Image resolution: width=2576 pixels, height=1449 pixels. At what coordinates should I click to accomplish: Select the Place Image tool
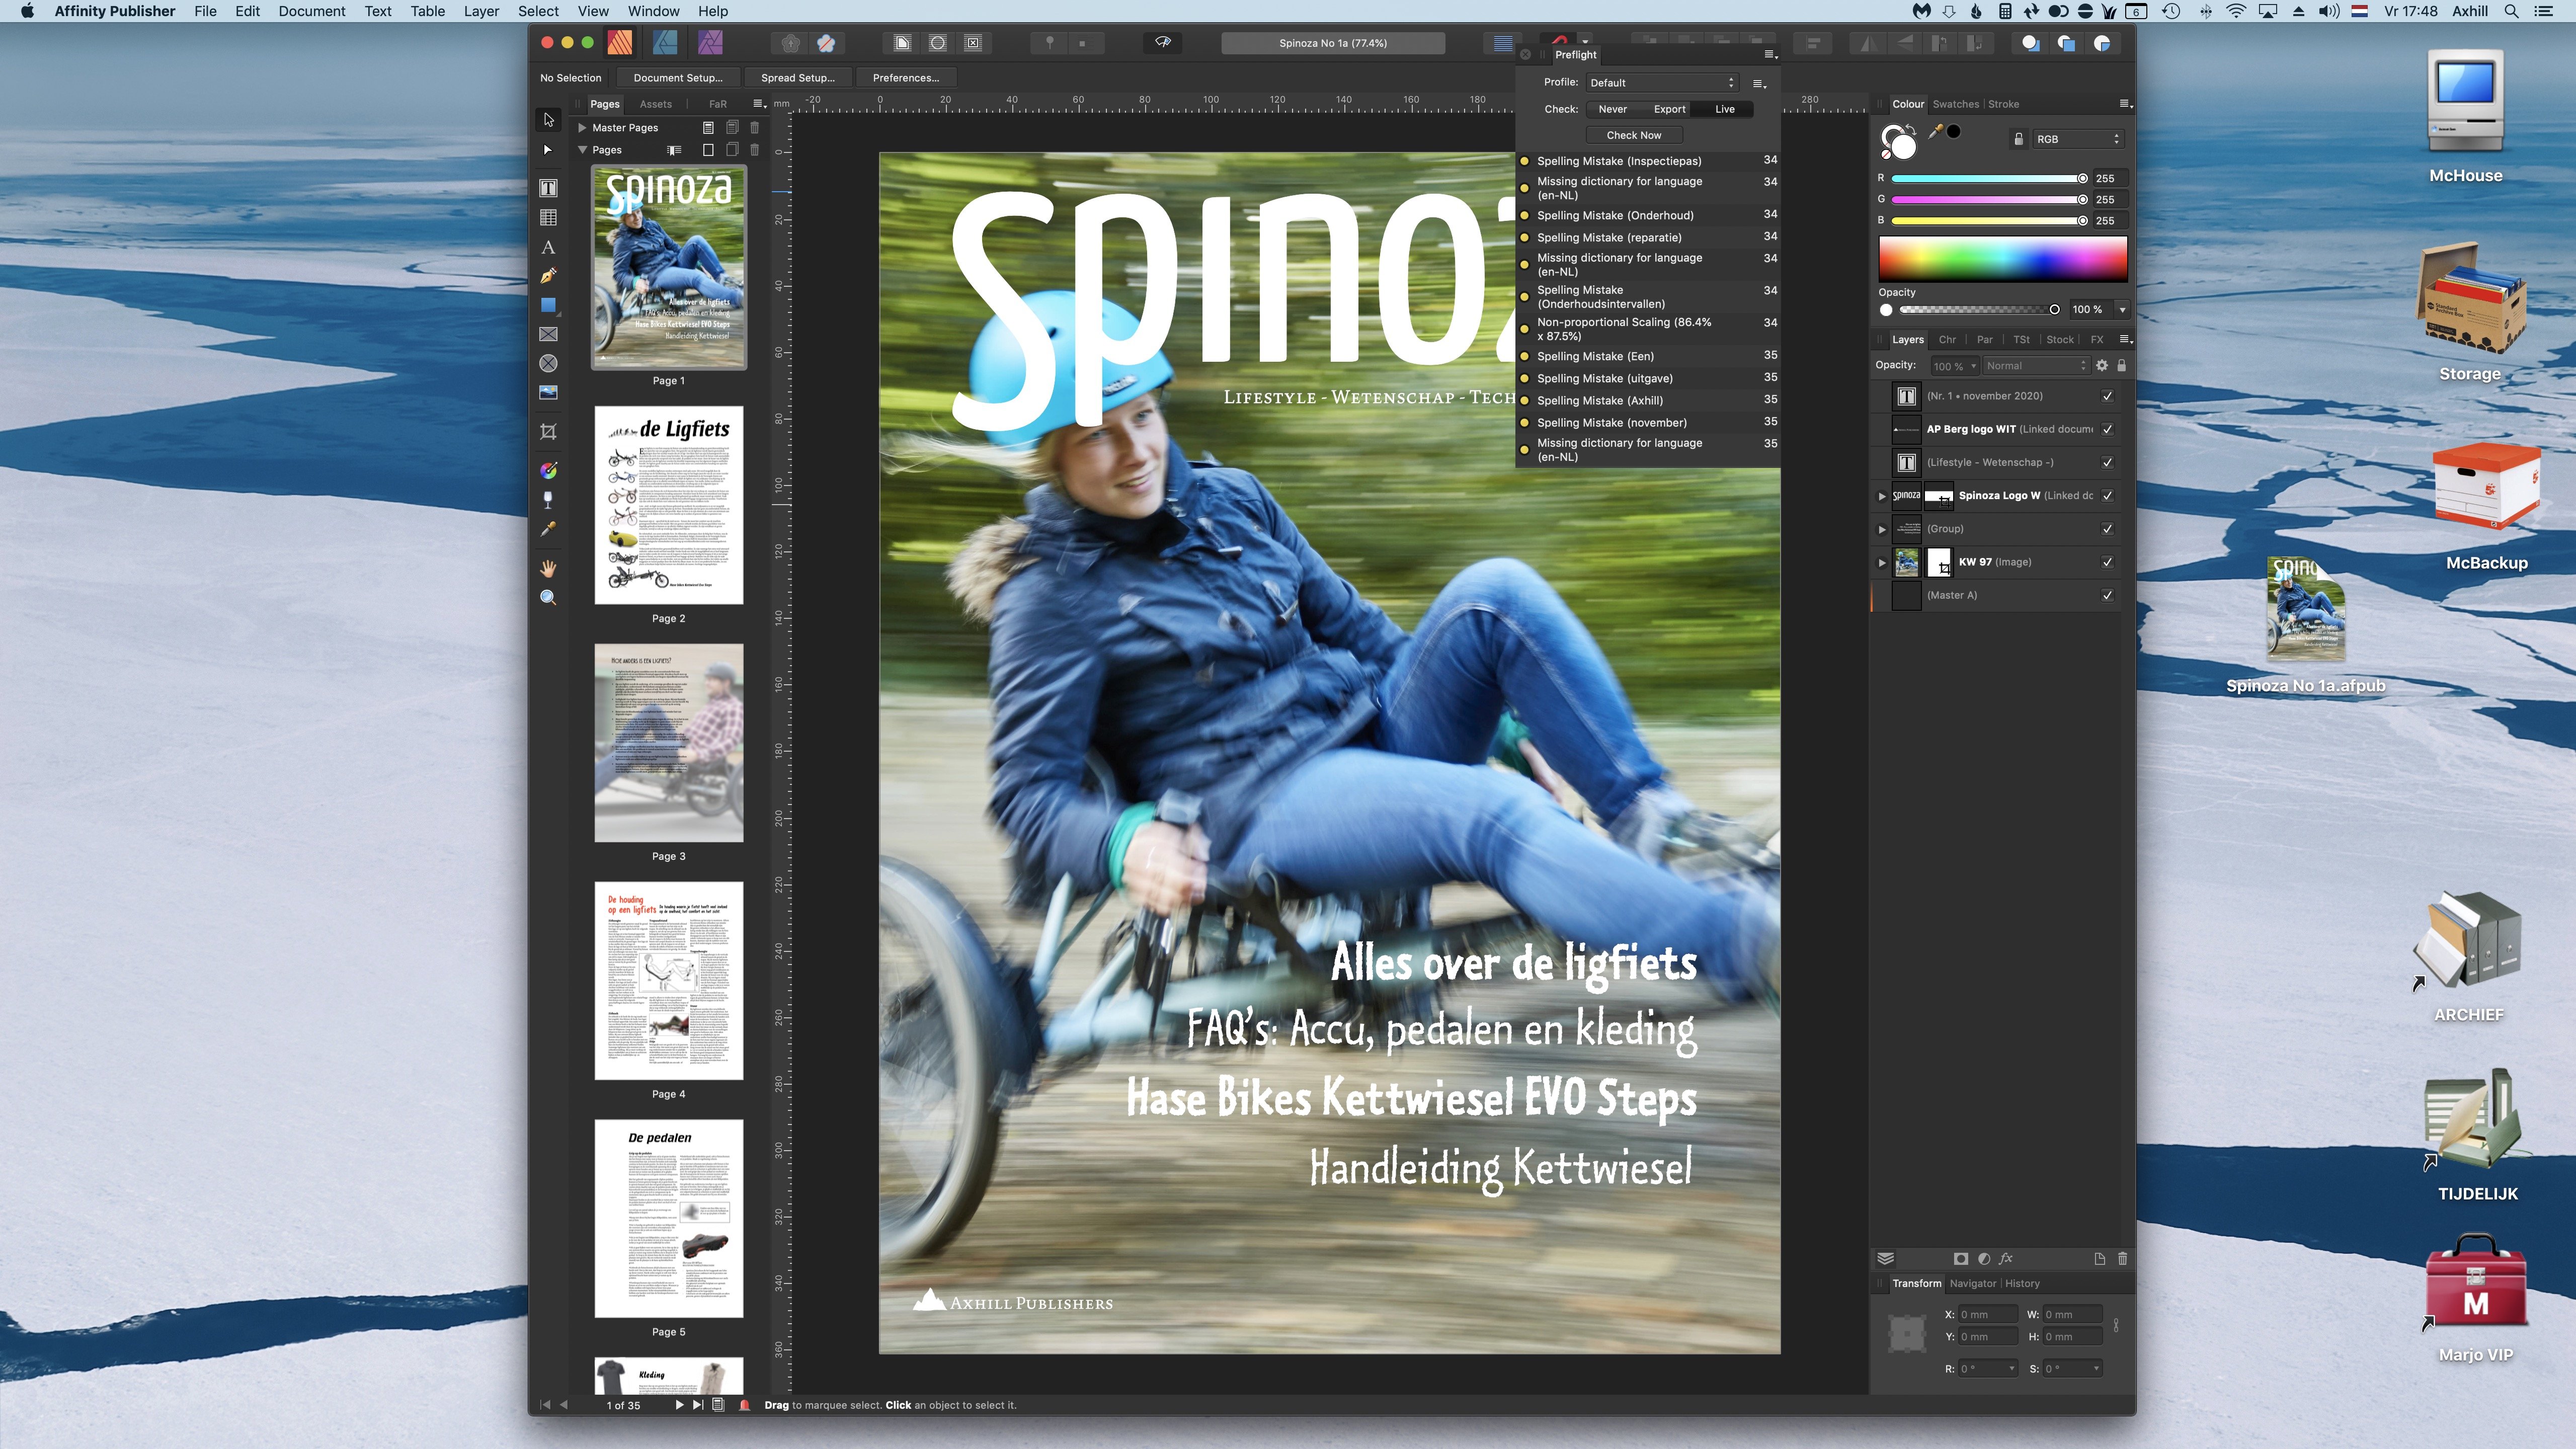click(x=548, y=392)
